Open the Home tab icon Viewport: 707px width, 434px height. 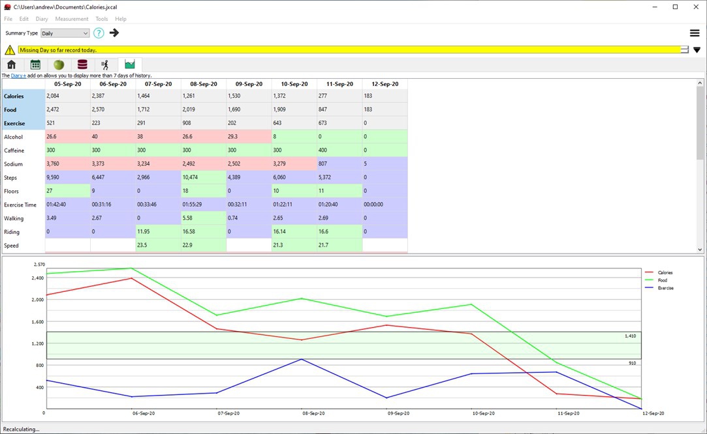[11, 65]
